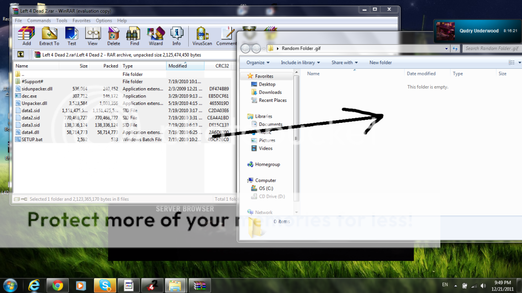522x293 pixels.
Task: Click the refresh button beside the address bar
Action: point(455,48)
